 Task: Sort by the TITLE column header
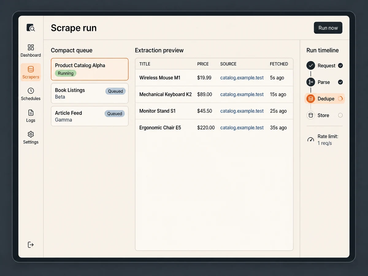[145, 64]
